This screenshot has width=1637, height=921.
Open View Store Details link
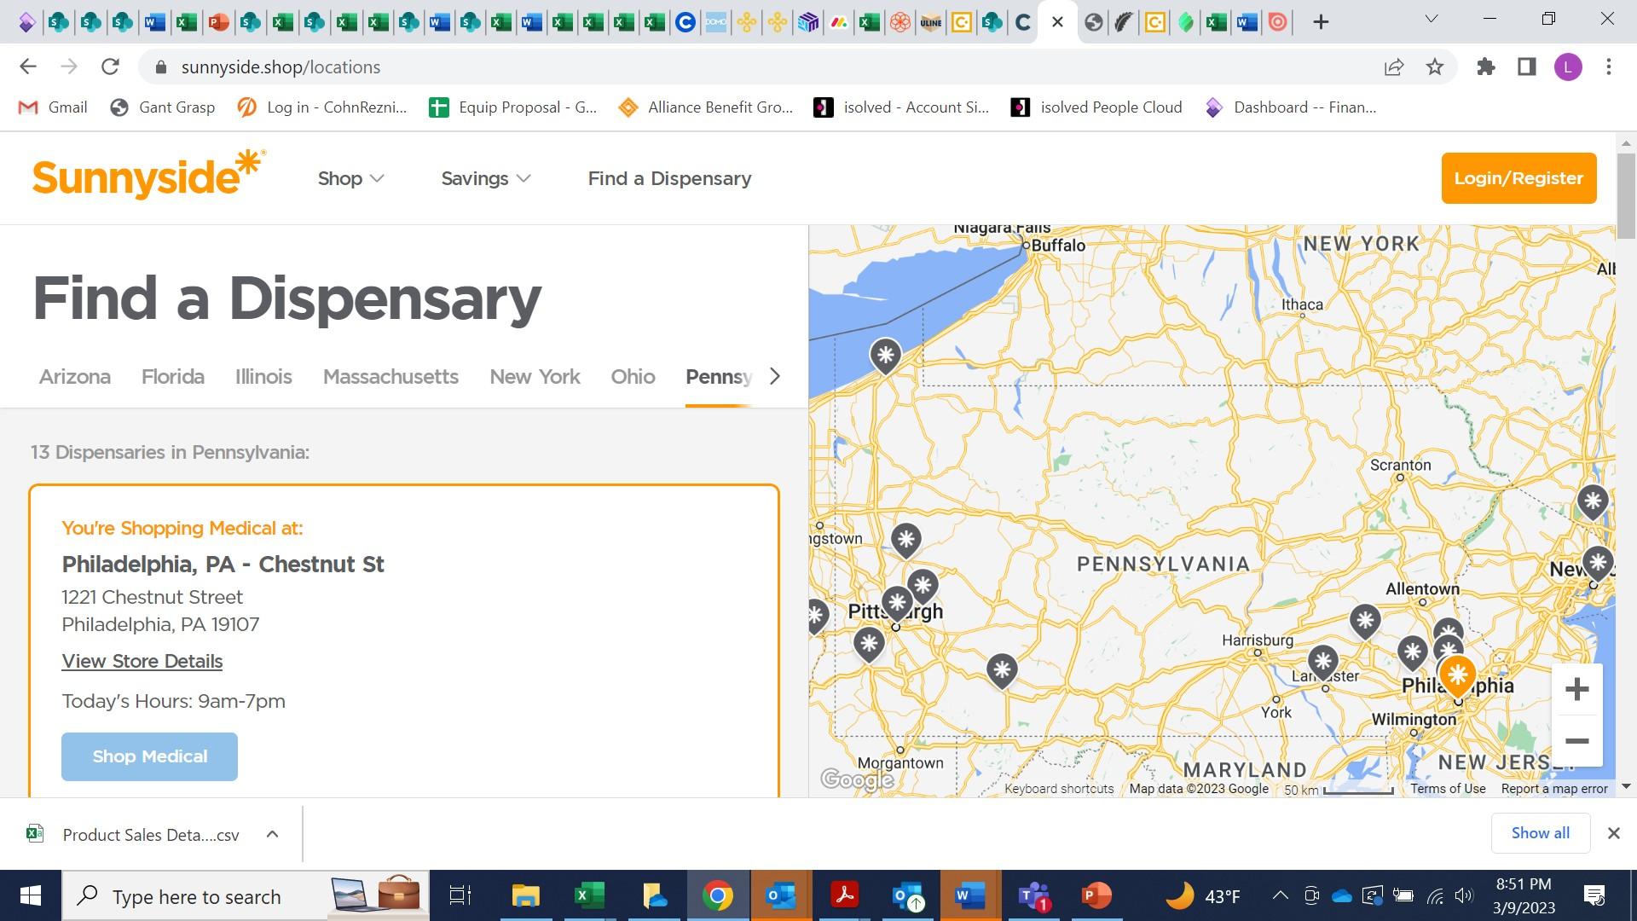click(x=142, y=661)
